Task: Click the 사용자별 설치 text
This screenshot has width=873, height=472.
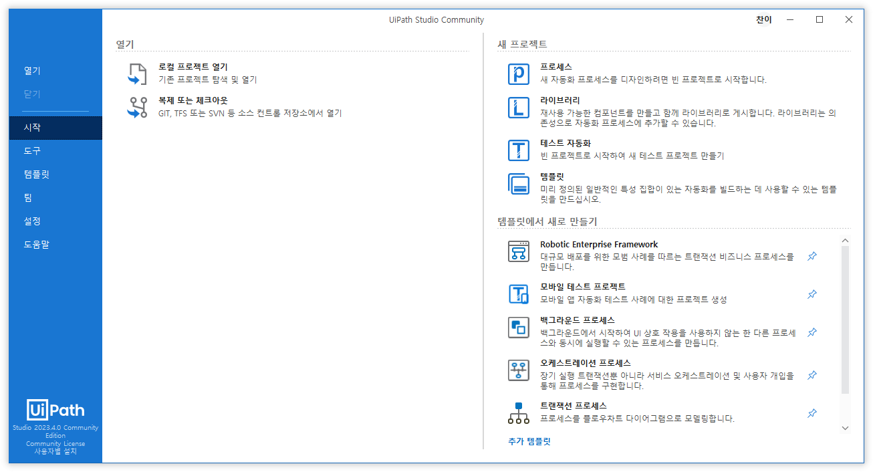Action: (x=55, y=451)
